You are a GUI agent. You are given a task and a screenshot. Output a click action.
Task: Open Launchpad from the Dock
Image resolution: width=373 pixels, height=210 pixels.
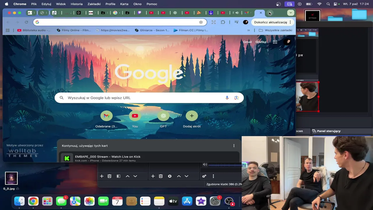pyautogui.click(x=47, y=201)
